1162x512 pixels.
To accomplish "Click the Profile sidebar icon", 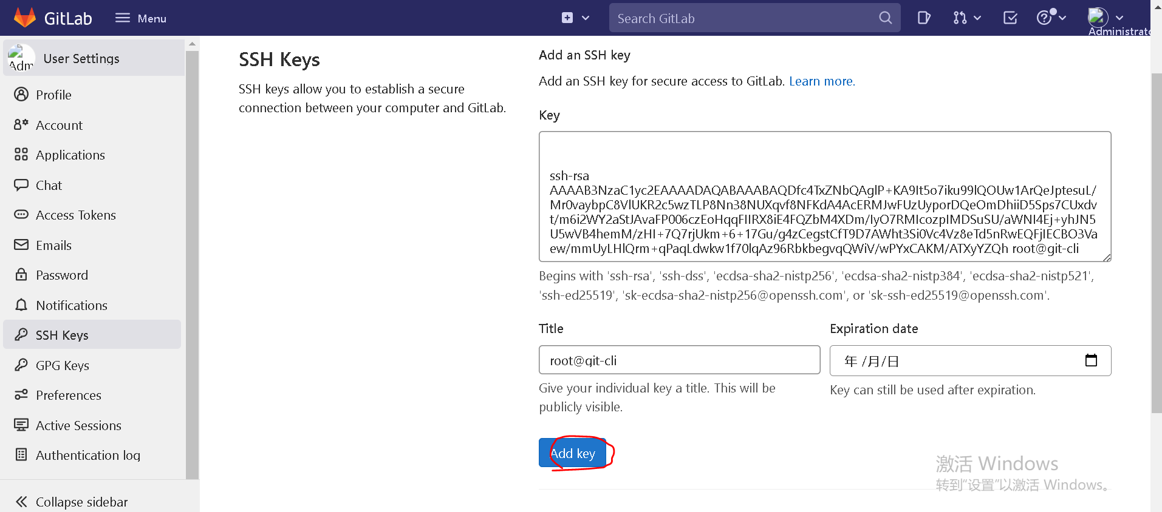I will (21, 95).
